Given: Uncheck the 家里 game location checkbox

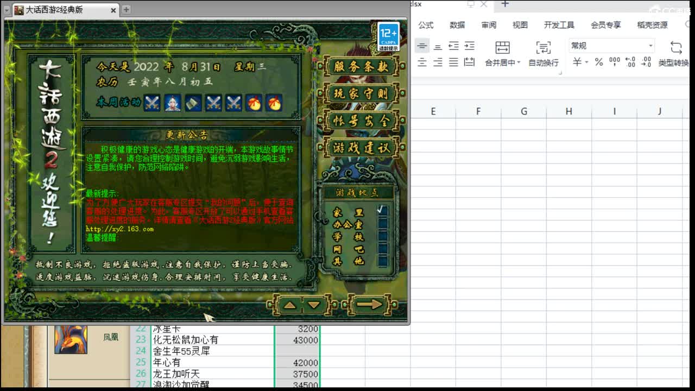Looking at the screenshot, I should 382,210.
